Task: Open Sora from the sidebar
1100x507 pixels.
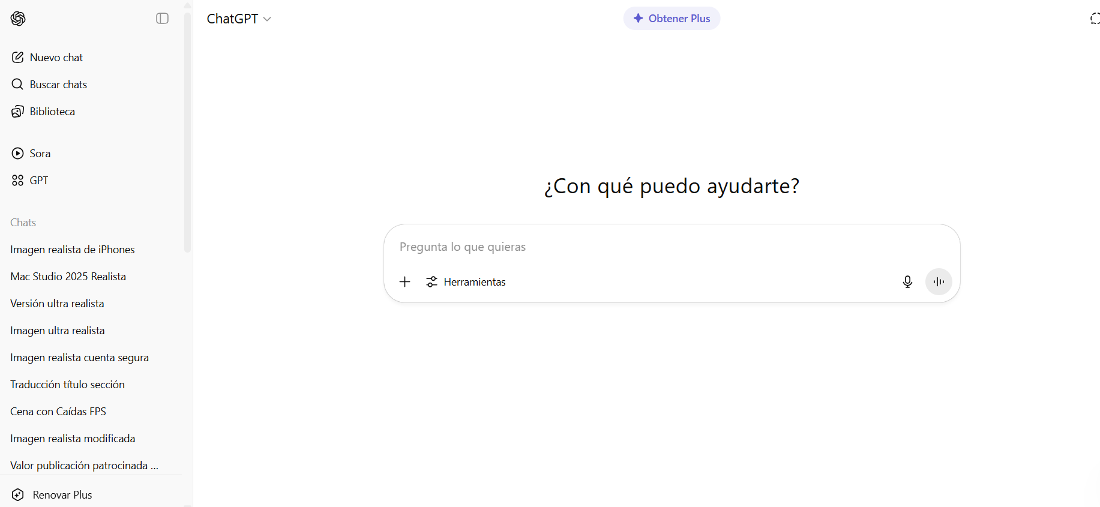Action: [x=40, y=154]
